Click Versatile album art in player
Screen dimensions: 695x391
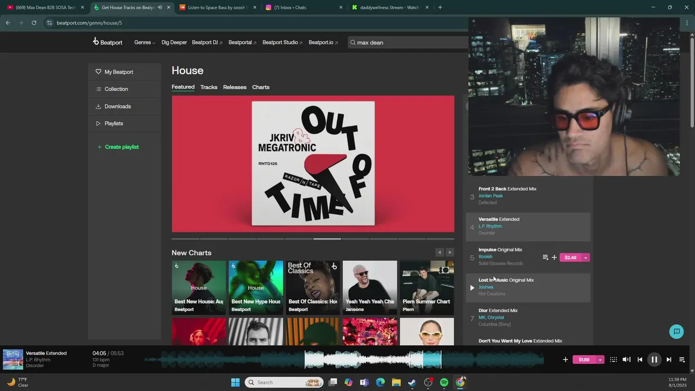13,360
